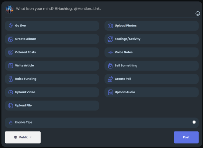Open the emoji picker smiley icon

197,13
